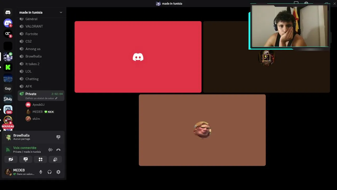Viewport: 337px width, 190px height.
Task: Click 'Définir un statut de salon'
Action: pyautogui.click(x=41, y=98)
